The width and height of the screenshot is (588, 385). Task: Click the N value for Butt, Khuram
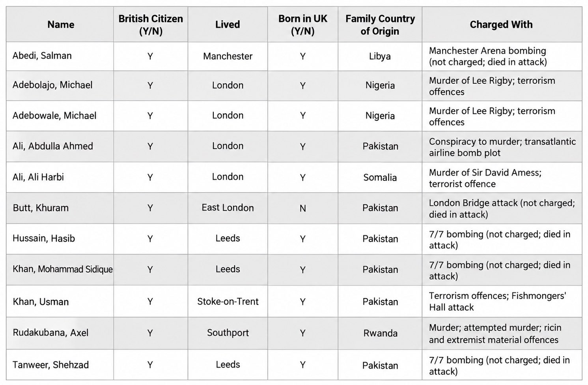pos(302,208)
